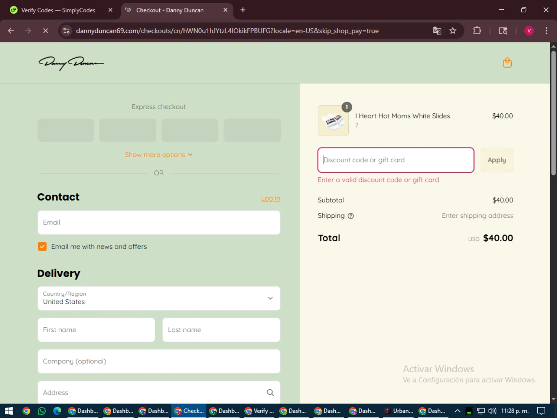557x418 pixels.
Task: Uncheck Email me with news and offers
Action: tap(42, 246)
